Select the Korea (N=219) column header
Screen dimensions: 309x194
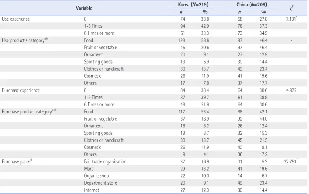coord(193,4)
